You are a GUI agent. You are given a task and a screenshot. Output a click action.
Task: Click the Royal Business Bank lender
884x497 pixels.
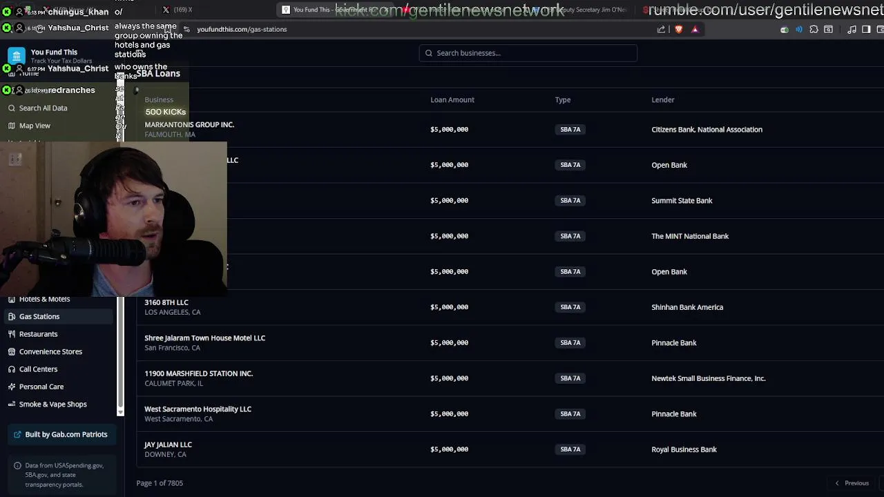tap(684, 449)
